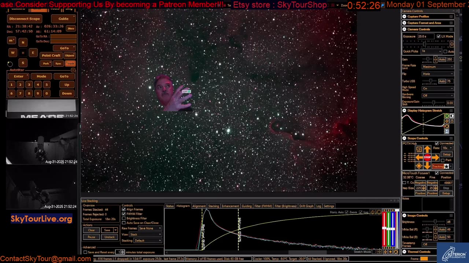469x263 pixels.
Task: Click the black-white invert icon on Display Histogram
Action: [452, 116]
